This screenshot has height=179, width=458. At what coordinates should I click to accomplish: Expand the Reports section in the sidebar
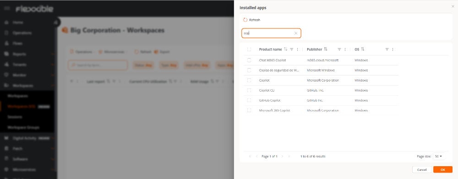pyautogui.click(x=53, y=54)
